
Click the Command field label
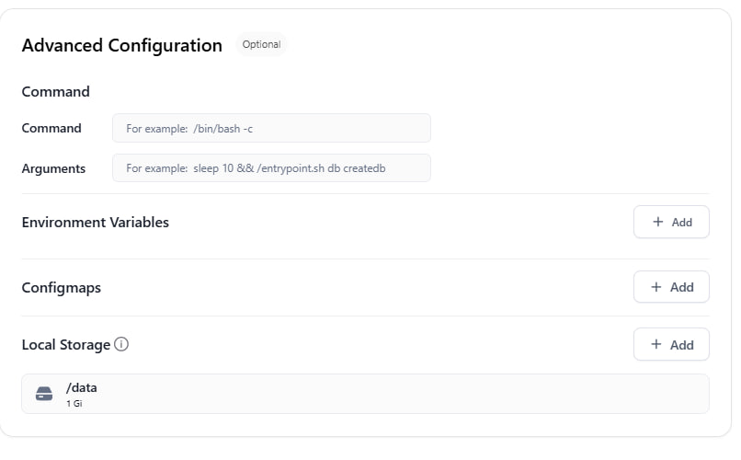(51, 128)
